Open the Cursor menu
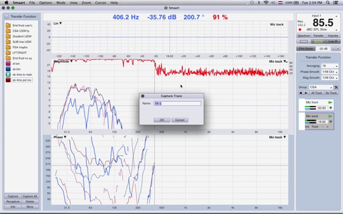 tap(99, 3)
